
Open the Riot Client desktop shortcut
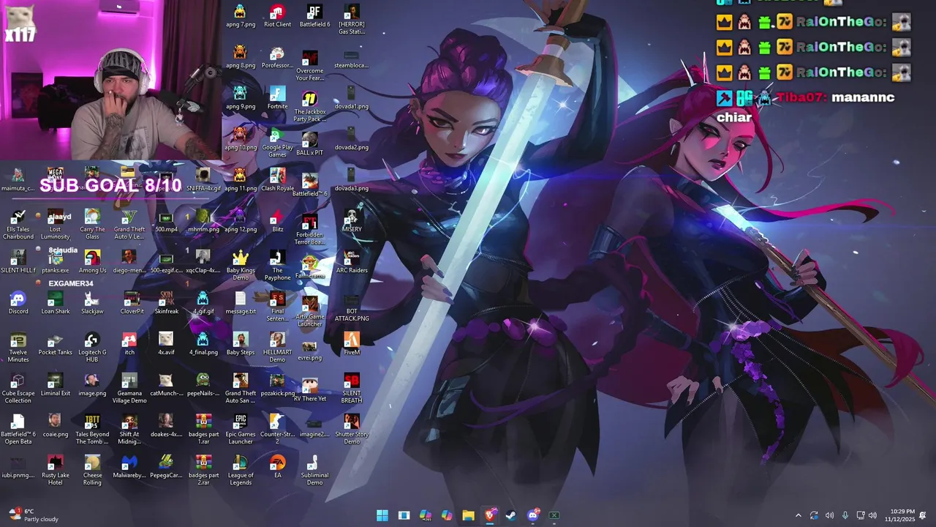(277, 16)
